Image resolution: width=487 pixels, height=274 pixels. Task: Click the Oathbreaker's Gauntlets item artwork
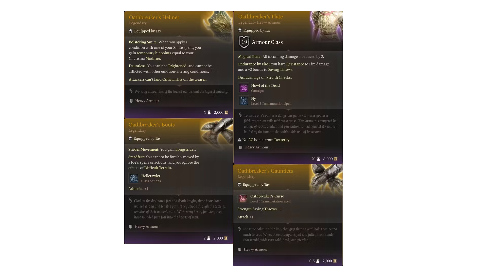(326, 178)
